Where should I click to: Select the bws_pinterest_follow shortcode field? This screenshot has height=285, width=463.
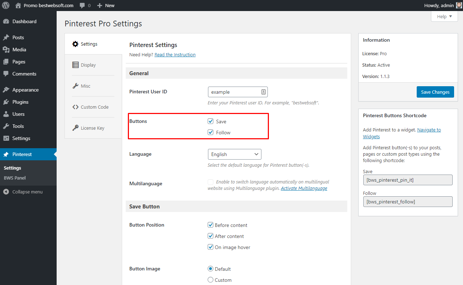407,202
